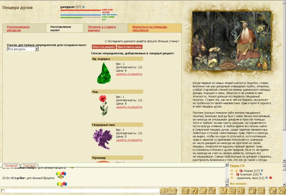Click player name 'Опасен [17]'
Viewport: 286px width, 195px height.
pos(251,171)
